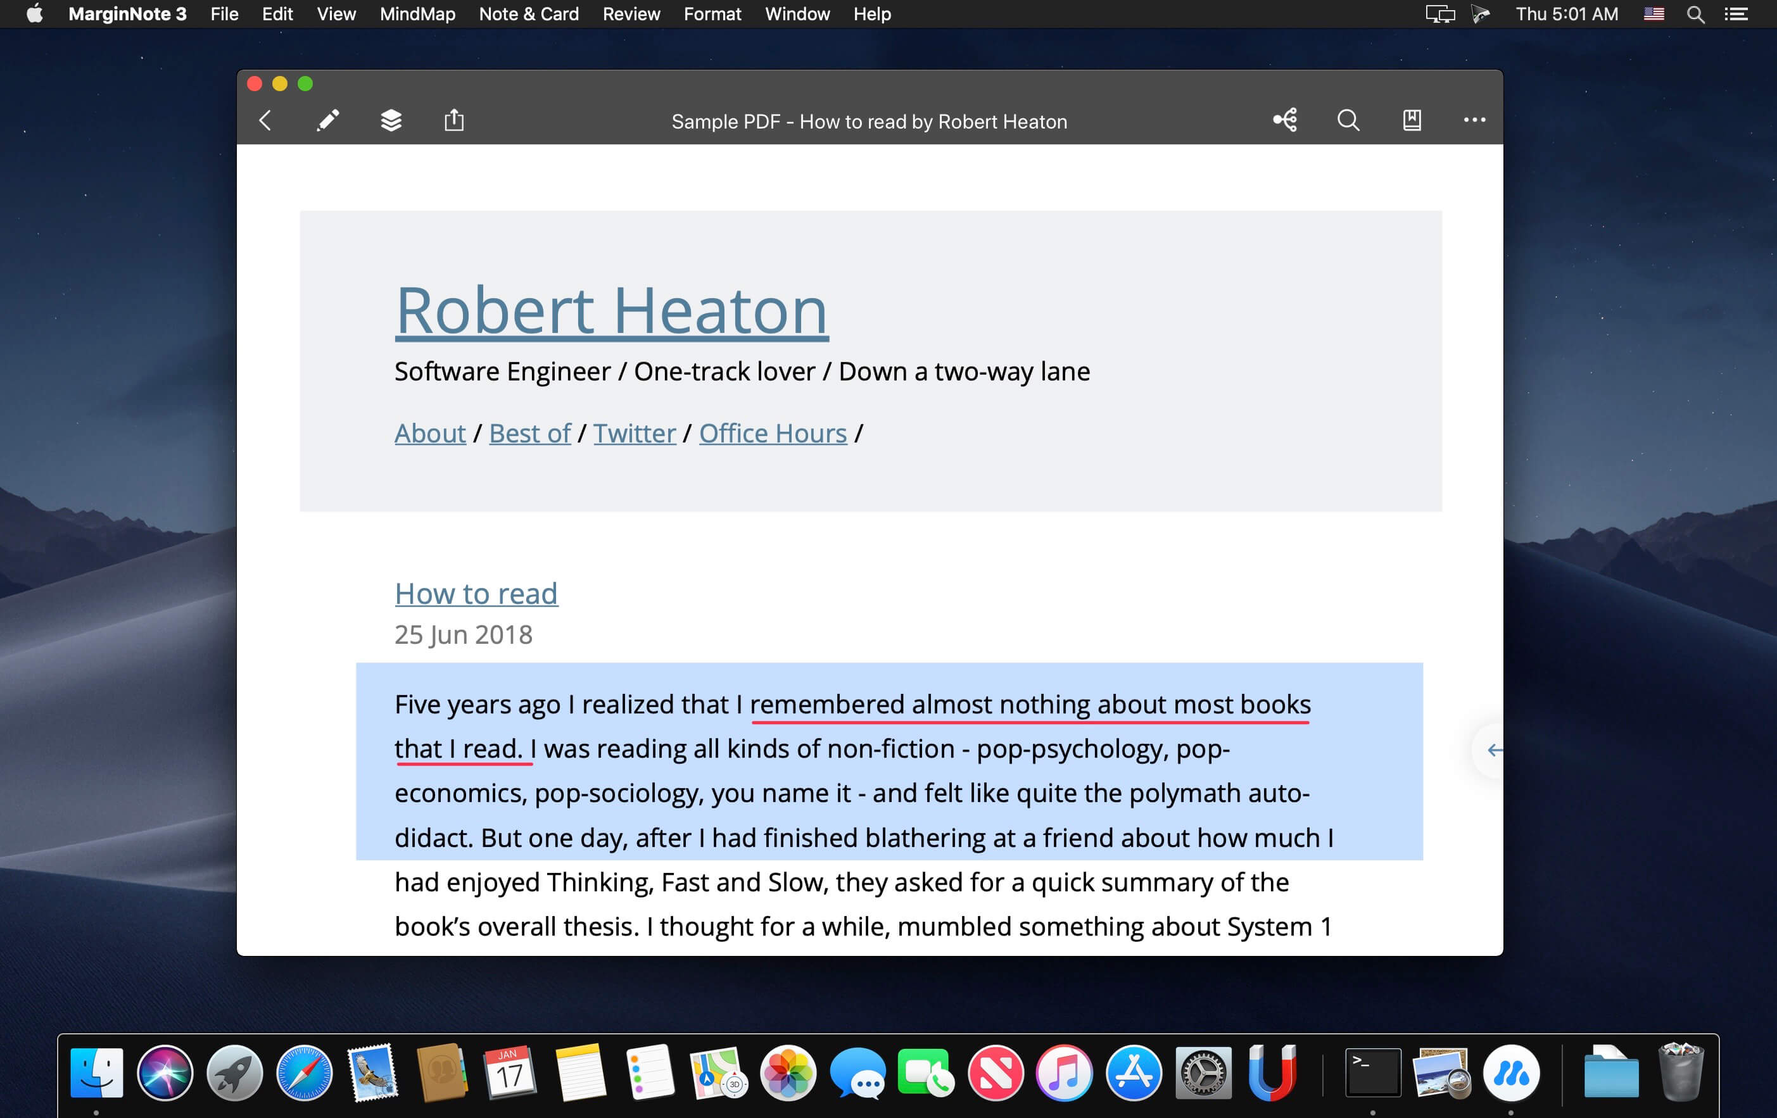The height and width of the screenshot is (1118, 1777).
Task: Select the pencil annotation tool
Action: pyautogui.click(x=327, y=120)
